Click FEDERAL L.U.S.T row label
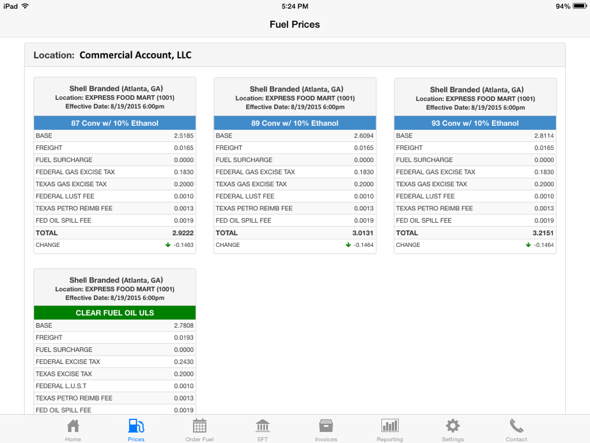 click(61, 386)
